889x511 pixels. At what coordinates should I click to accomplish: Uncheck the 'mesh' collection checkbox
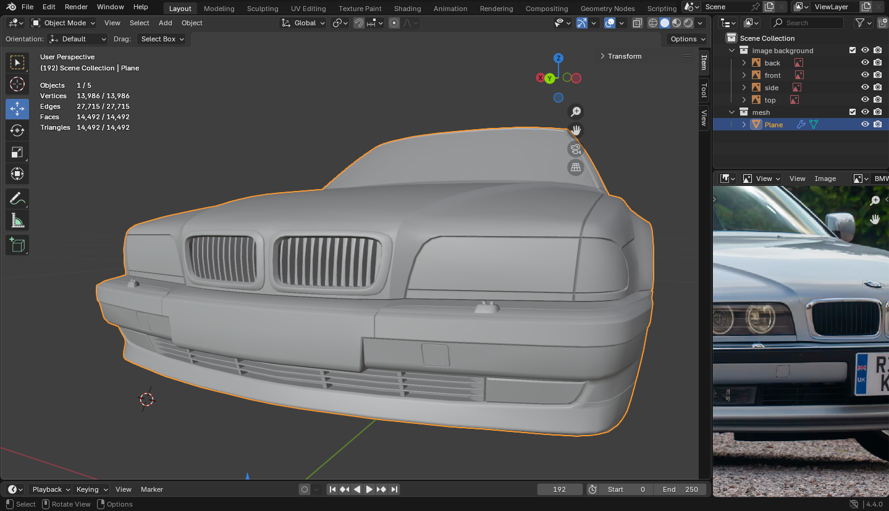(853, 112)
